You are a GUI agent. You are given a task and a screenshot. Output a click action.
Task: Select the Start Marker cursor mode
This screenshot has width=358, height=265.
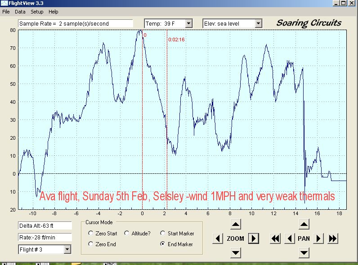pos(162,233)
